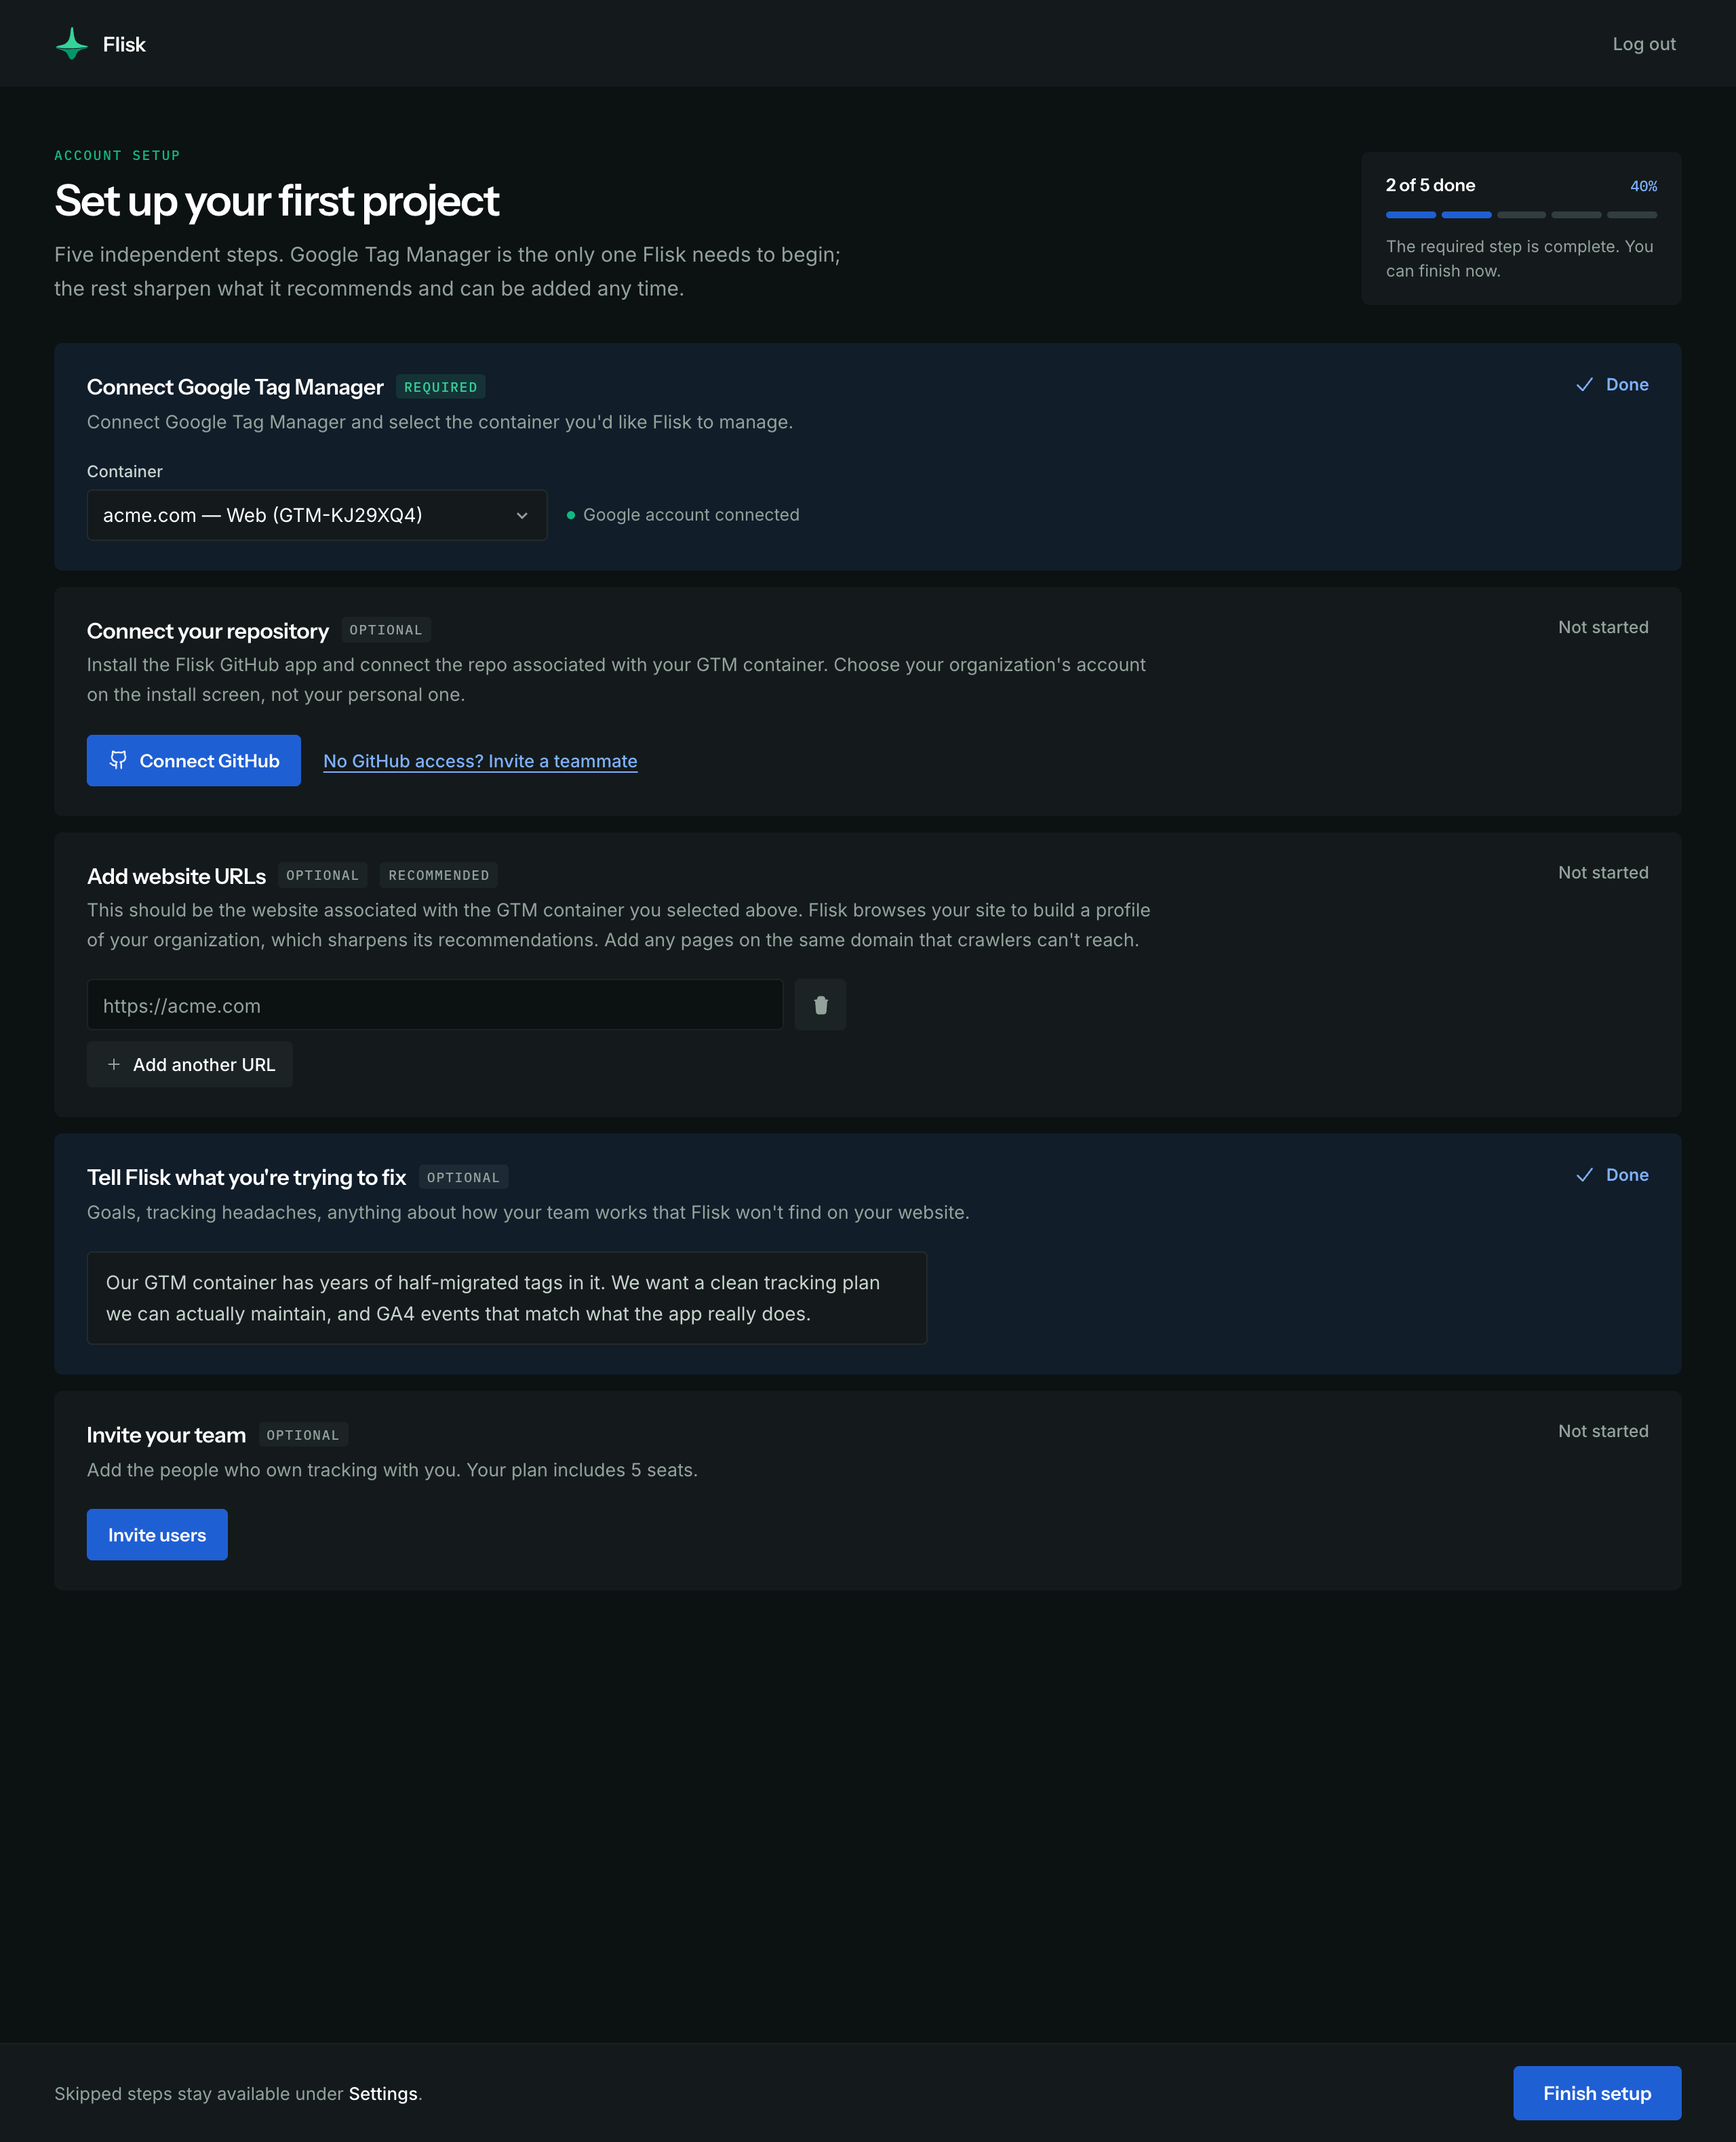
Task: Focus the https://acme.com URL field
Action: click(x=435, y=1005)
